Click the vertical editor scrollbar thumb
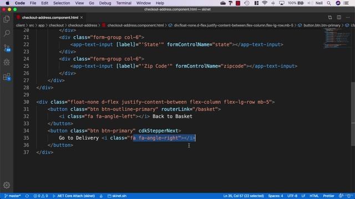This screenshot has height=199, width=355. coord(353,114)
